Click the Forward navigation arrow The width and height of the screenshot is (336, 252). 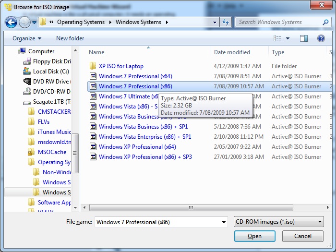coord(24,22)
